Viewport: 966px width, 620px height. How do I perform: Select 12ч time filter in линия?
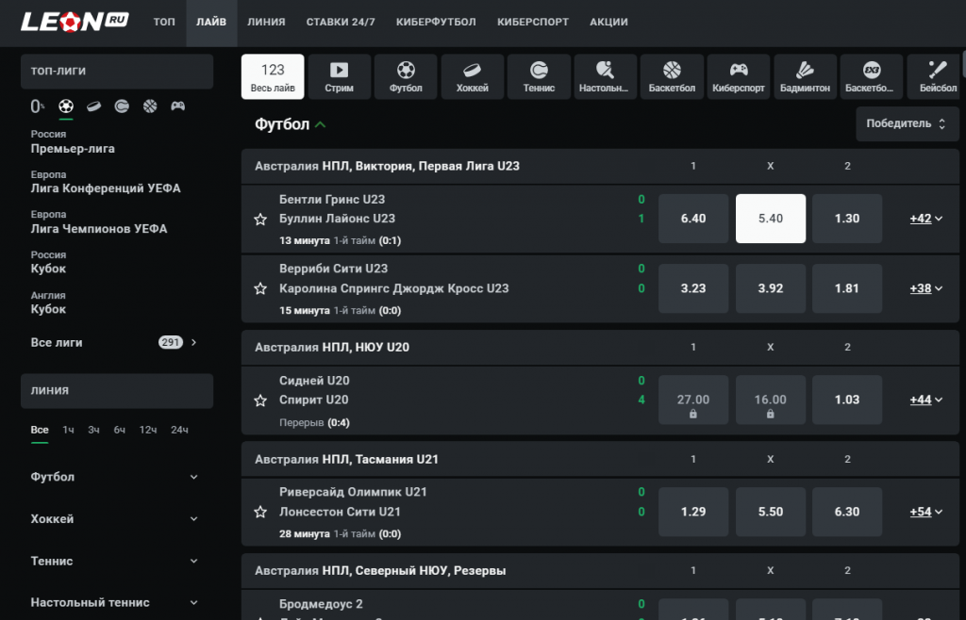[x=148, y=430]
